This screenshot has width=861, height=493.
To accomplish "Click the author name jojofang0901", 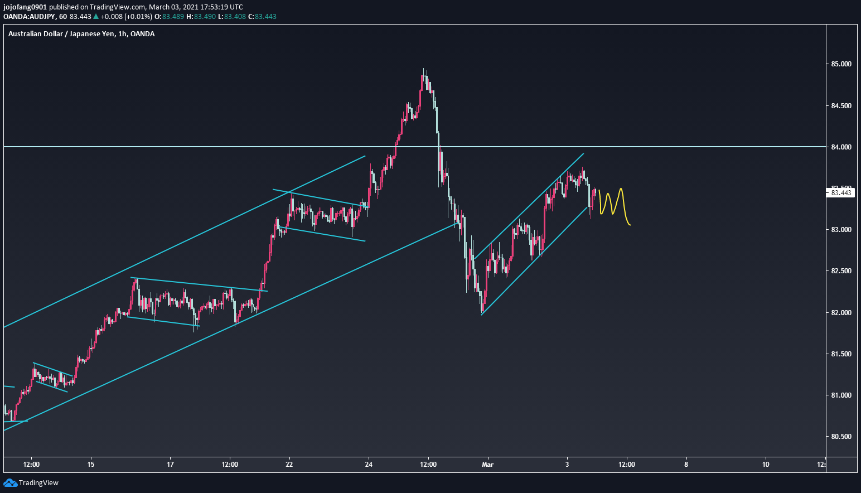I will click(25, 7).
